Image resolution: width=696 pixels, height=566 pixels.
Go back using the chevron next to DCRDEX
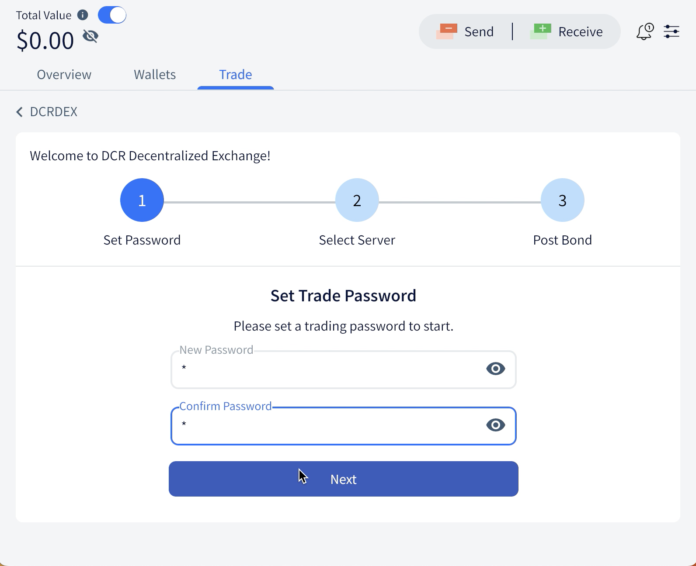[x=19, y=112]
